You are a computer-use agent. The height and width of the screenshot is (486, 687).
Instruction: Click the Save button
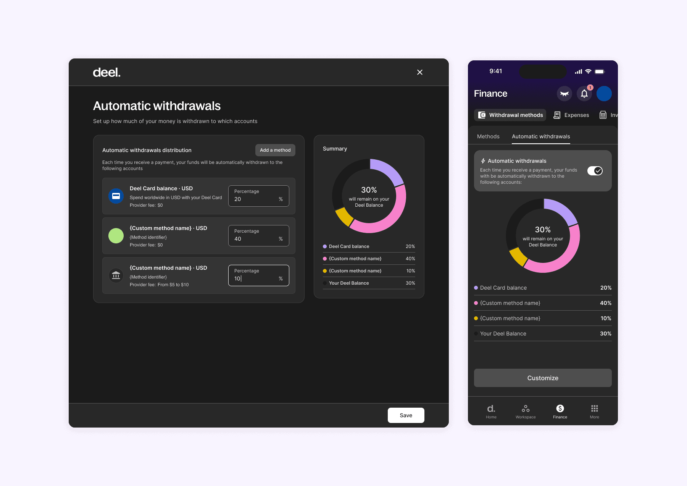(x=406, y=415)
